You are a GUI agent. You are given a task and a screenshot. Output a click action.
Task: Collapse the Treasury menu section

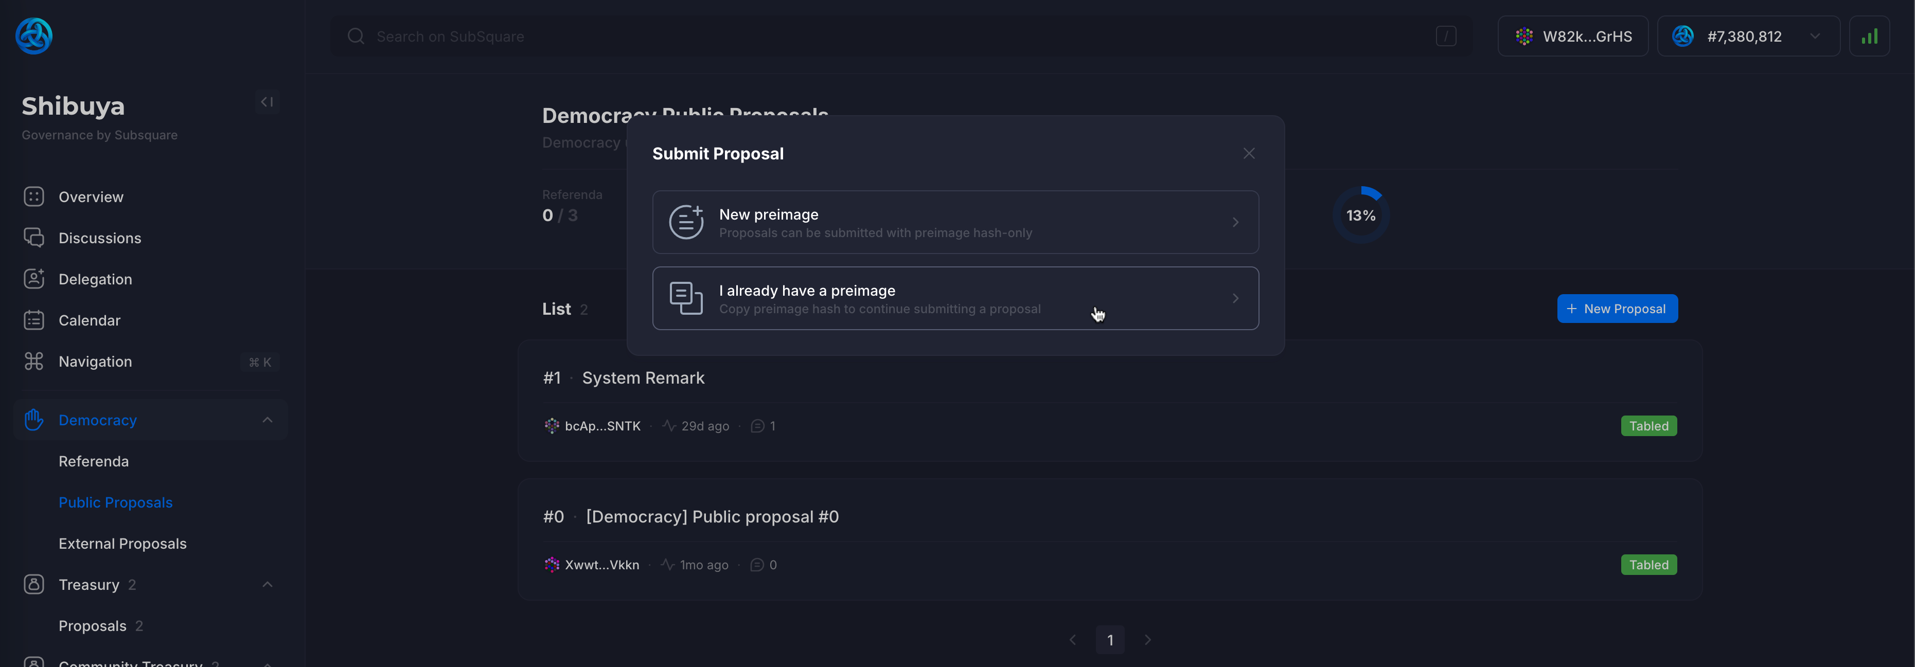click(267, 585)
